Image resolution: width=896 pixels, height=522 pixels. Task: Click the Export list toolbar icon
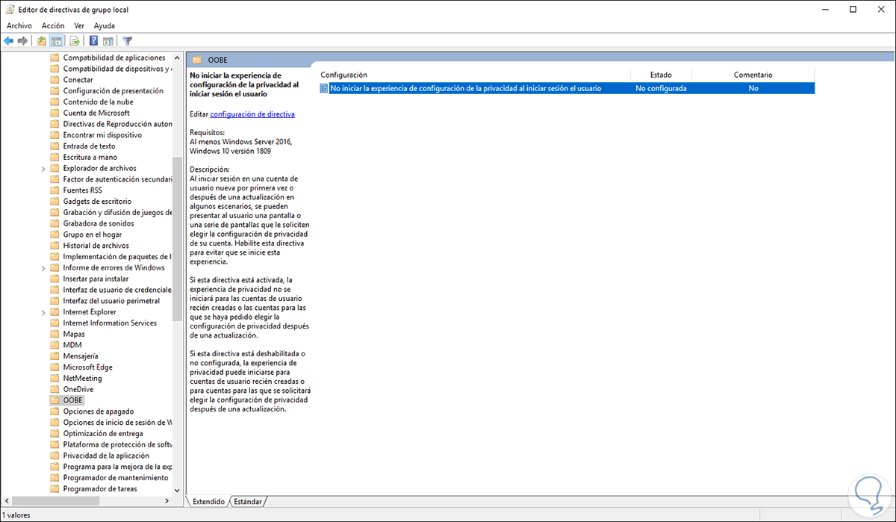pos(75,41)
